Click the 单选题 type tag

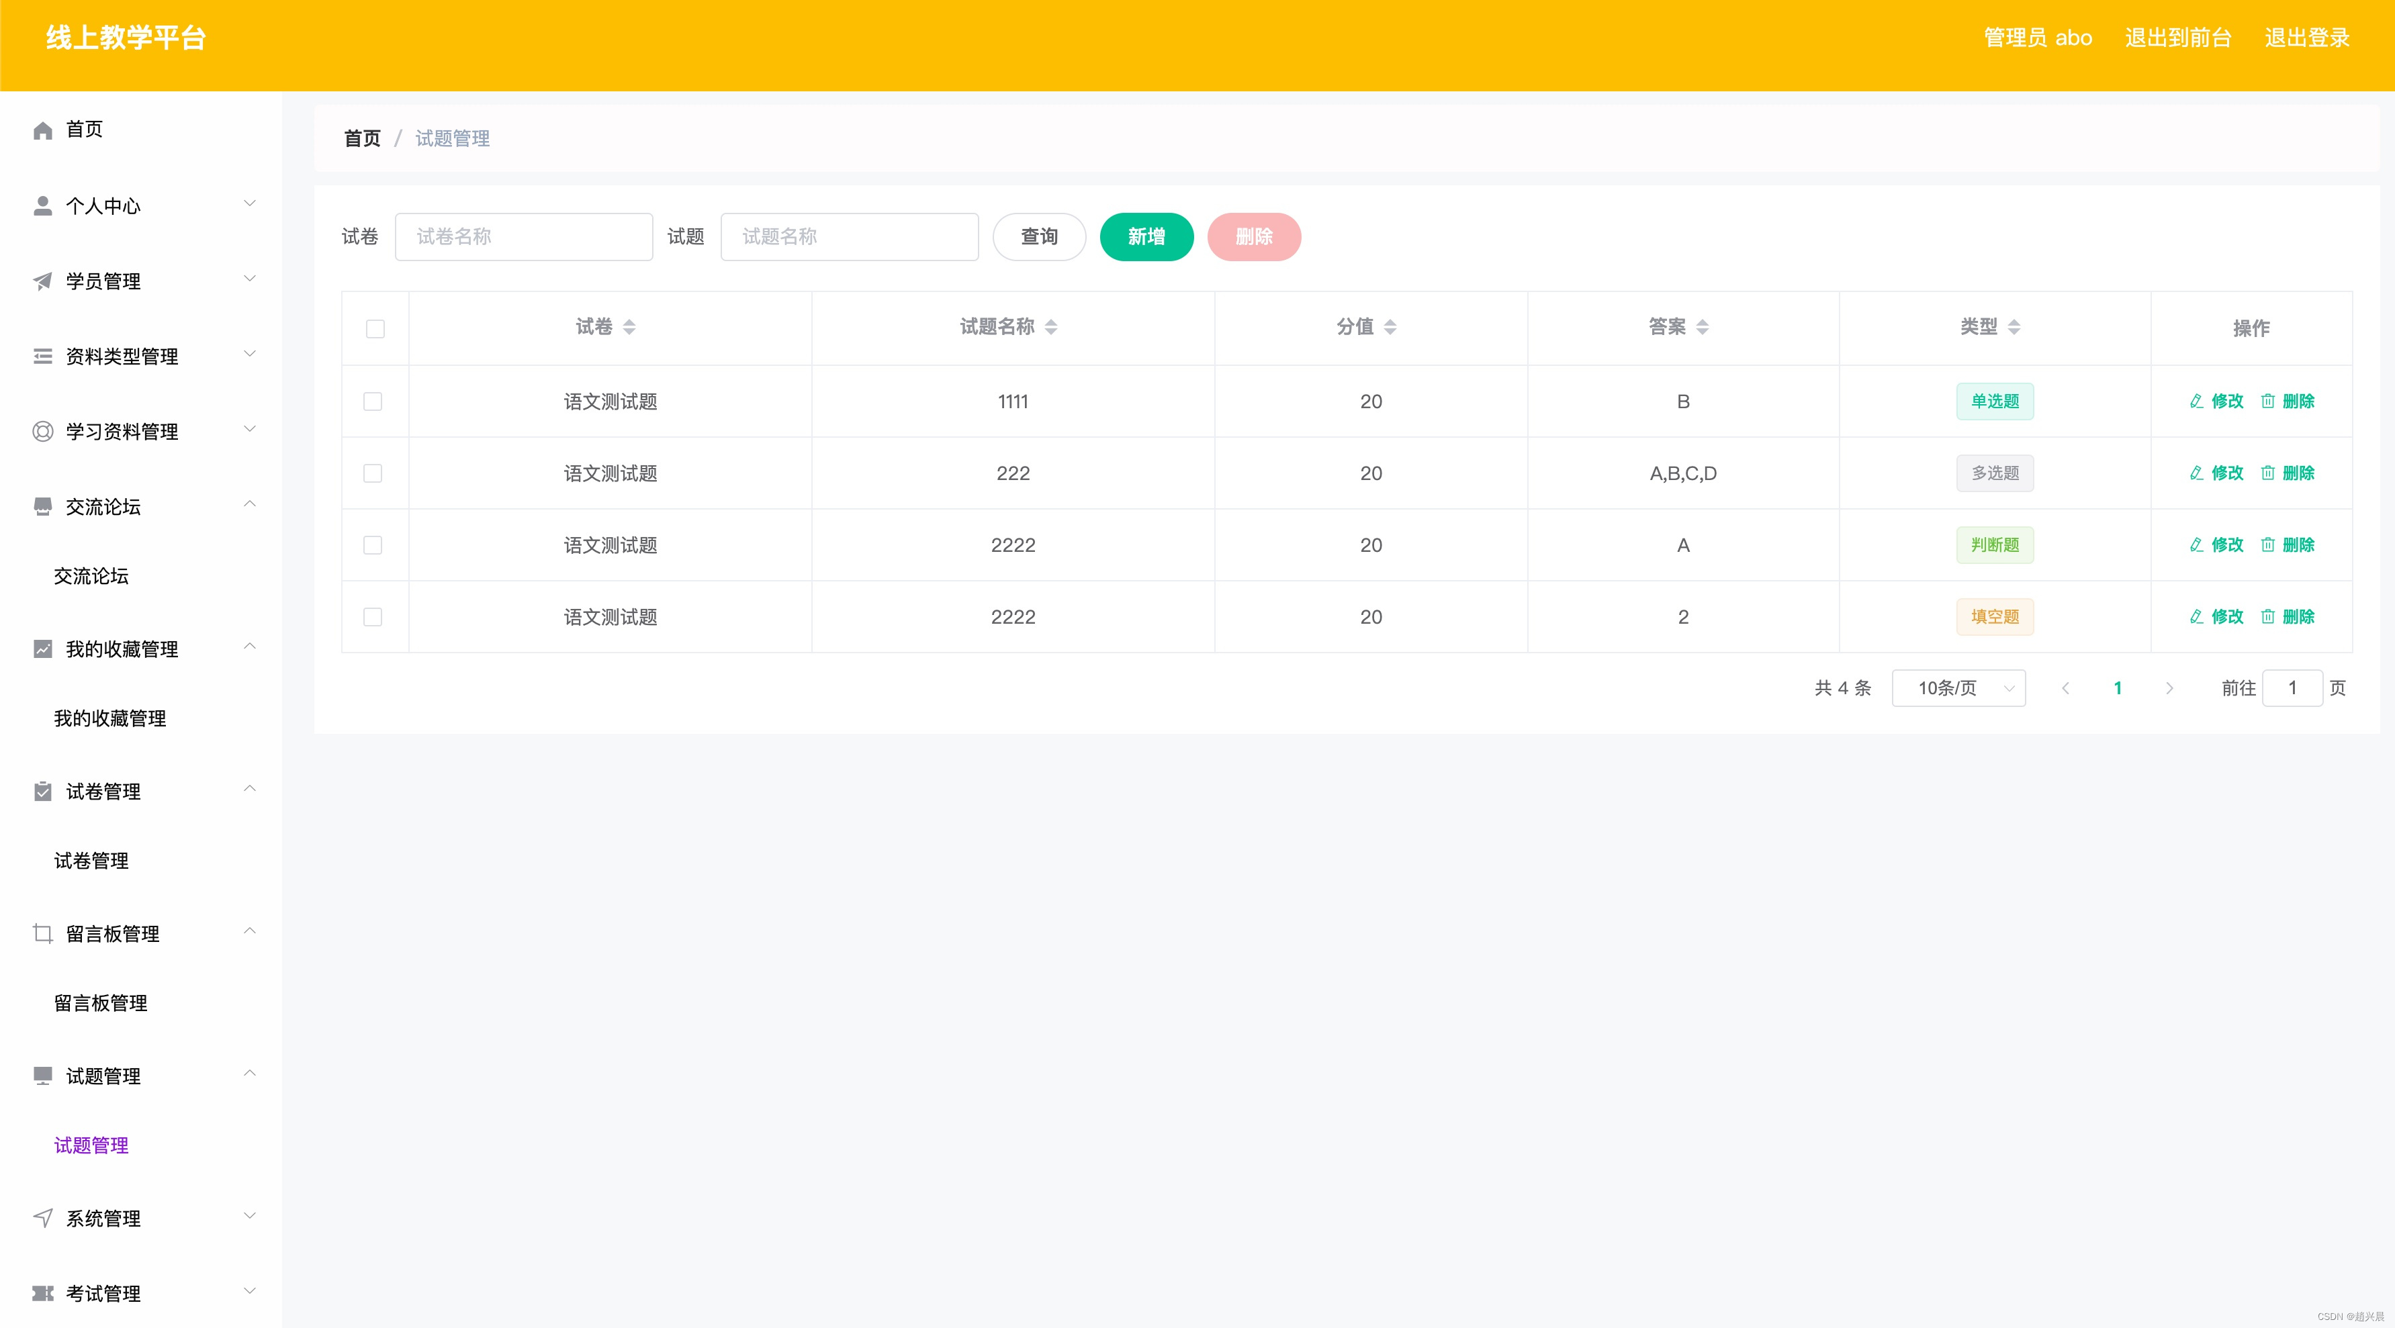click(1995, 401)
